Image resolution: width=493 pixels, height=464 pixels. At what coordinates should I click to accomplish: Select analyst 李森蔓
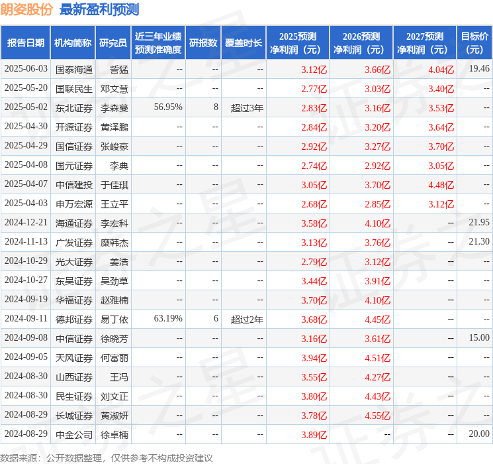click(x=114, y=108)
